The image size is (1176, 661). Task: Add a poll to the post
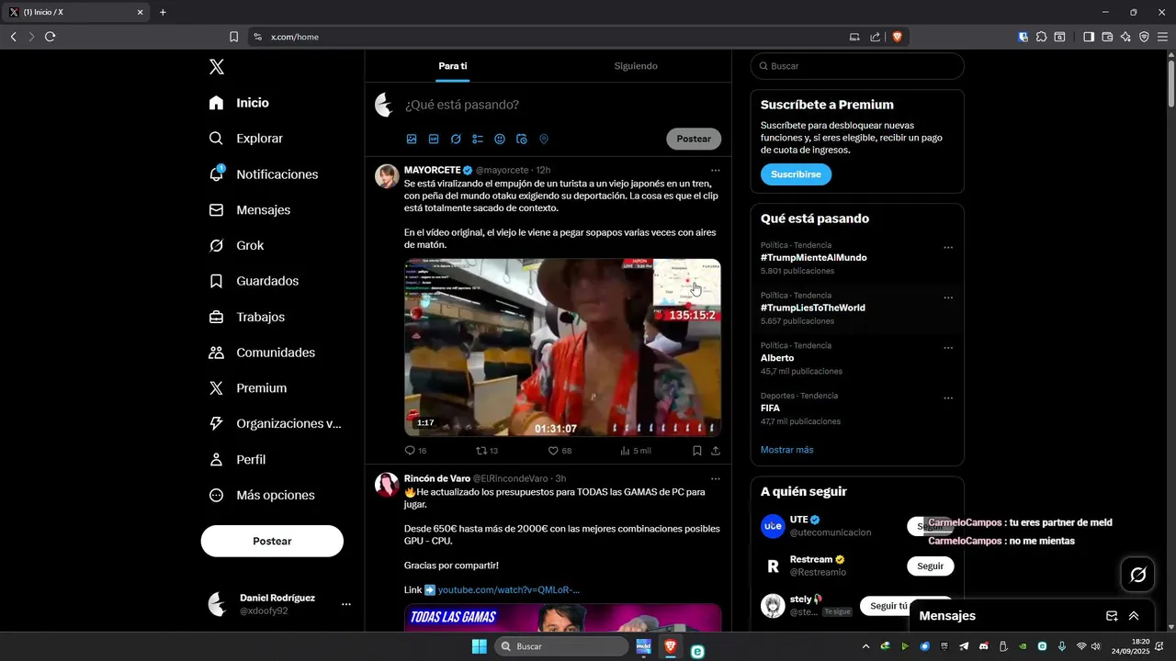(x=478, y=139)
